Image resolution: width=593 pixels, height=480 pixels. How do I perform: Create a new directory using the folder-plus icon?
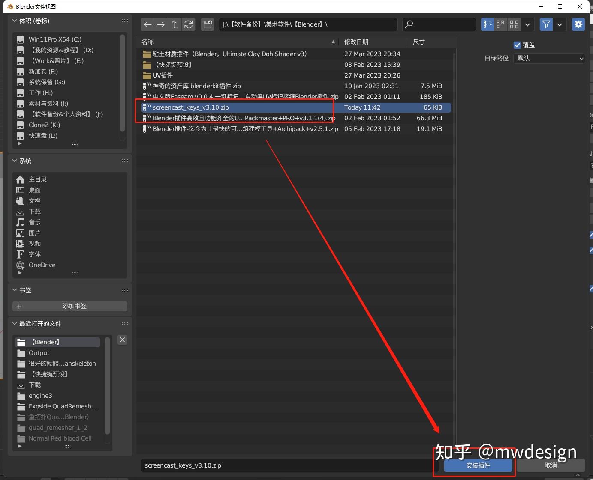(x=208, y=24)
